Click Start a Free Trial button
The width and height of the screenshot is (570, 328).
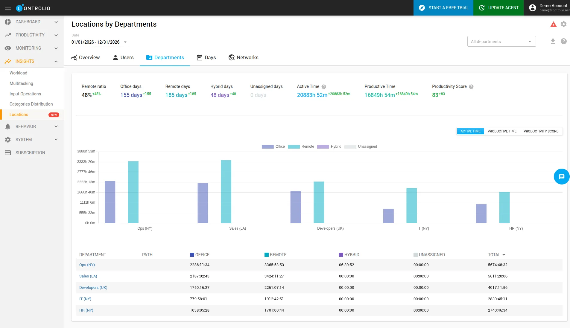tap(443, 8)
